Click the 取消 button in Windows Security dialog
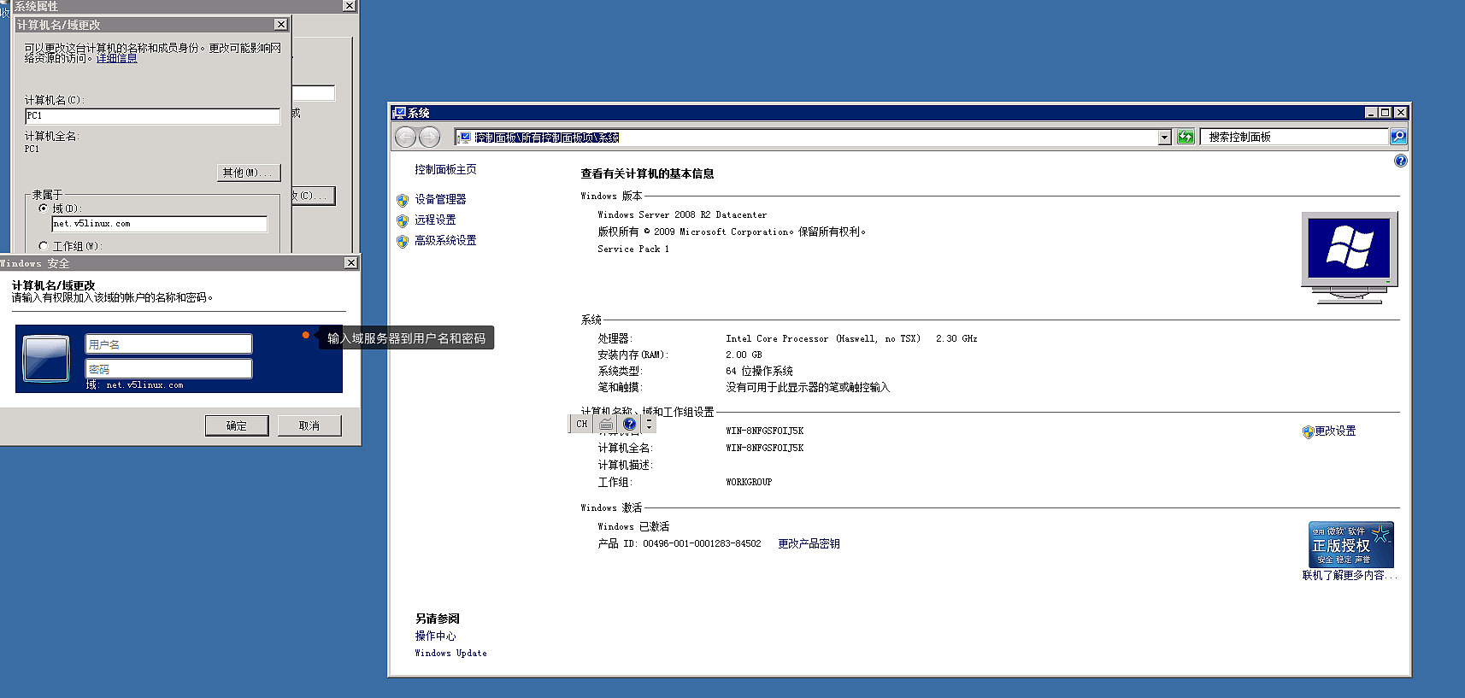 pos(309,425)
